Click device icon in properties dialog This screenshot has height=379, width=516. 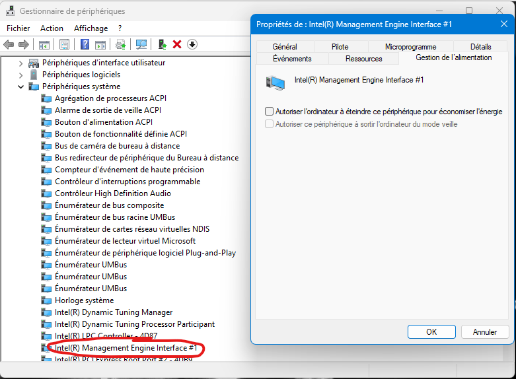click(x=275, y=83)
